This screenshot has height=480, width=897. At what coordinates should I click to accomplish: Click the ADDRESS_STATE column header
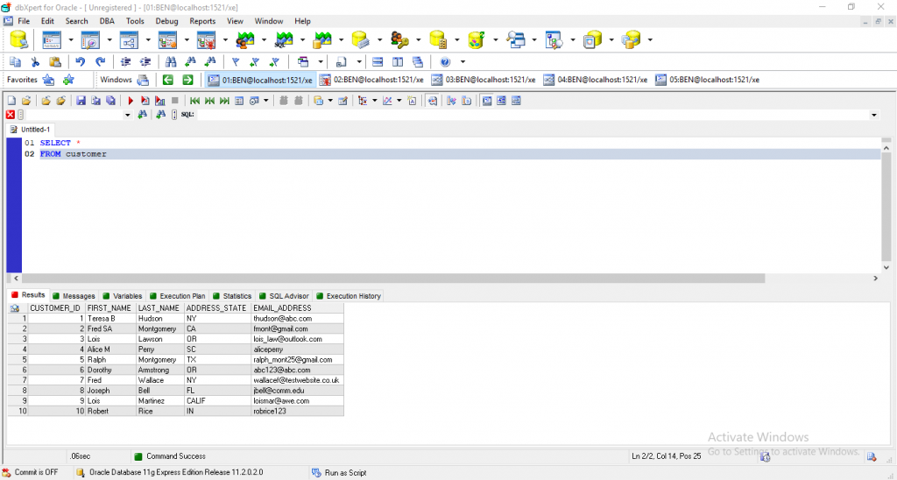click(x=216, y=308)
